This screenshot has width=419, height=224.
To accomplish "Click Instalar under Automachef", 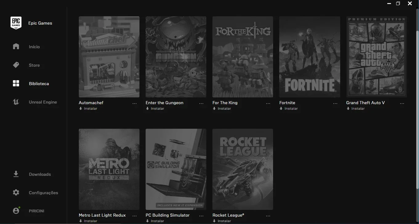I will (x=91, y=108).
